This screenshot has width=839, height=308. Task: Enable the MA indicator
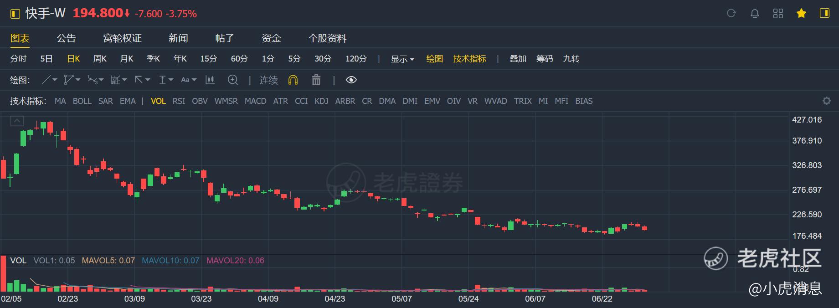point(60,101)
